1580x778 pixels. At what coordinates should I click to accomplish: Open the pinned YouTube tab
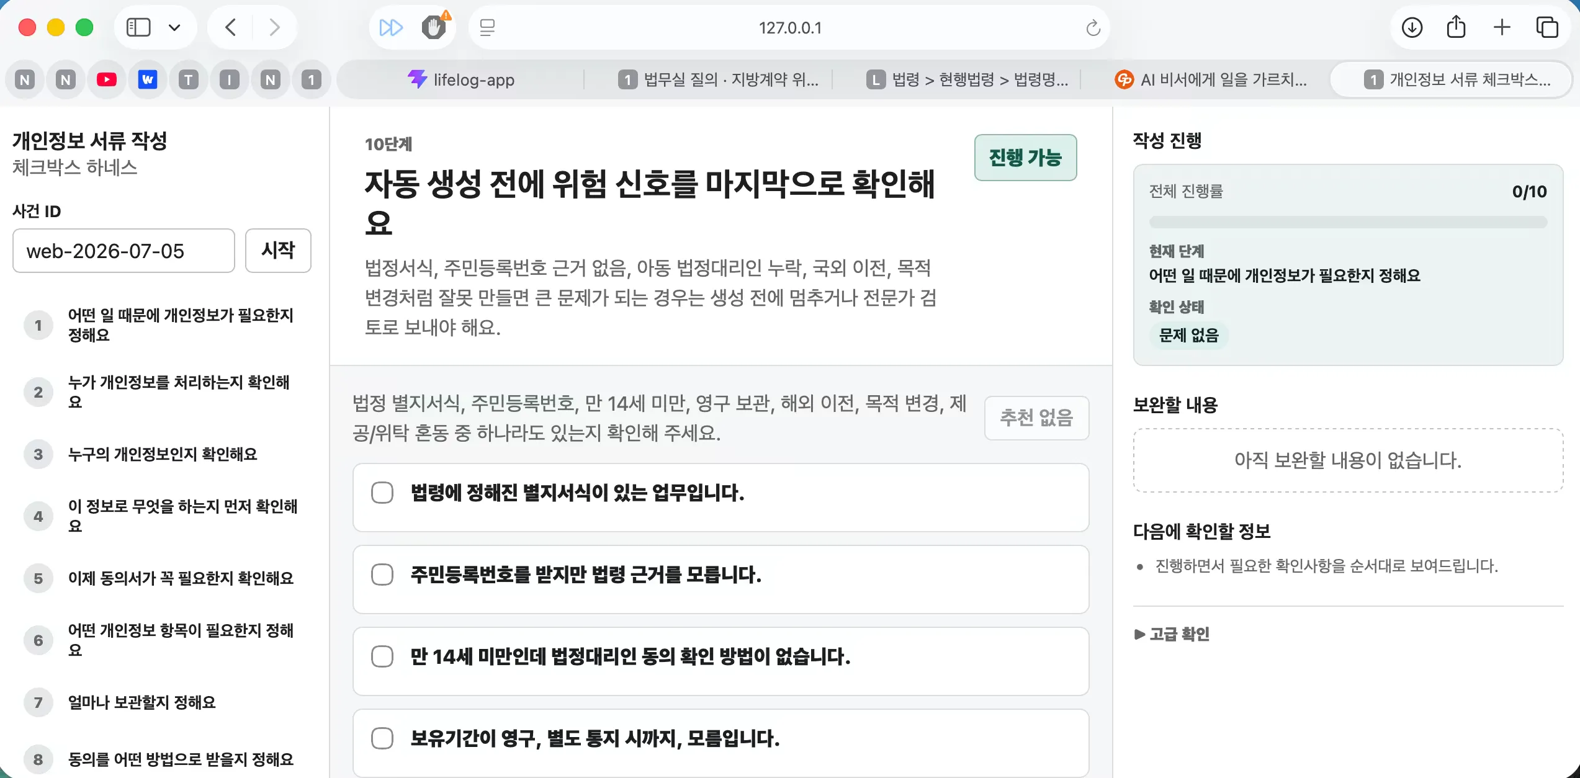click(x=107, y=79)
